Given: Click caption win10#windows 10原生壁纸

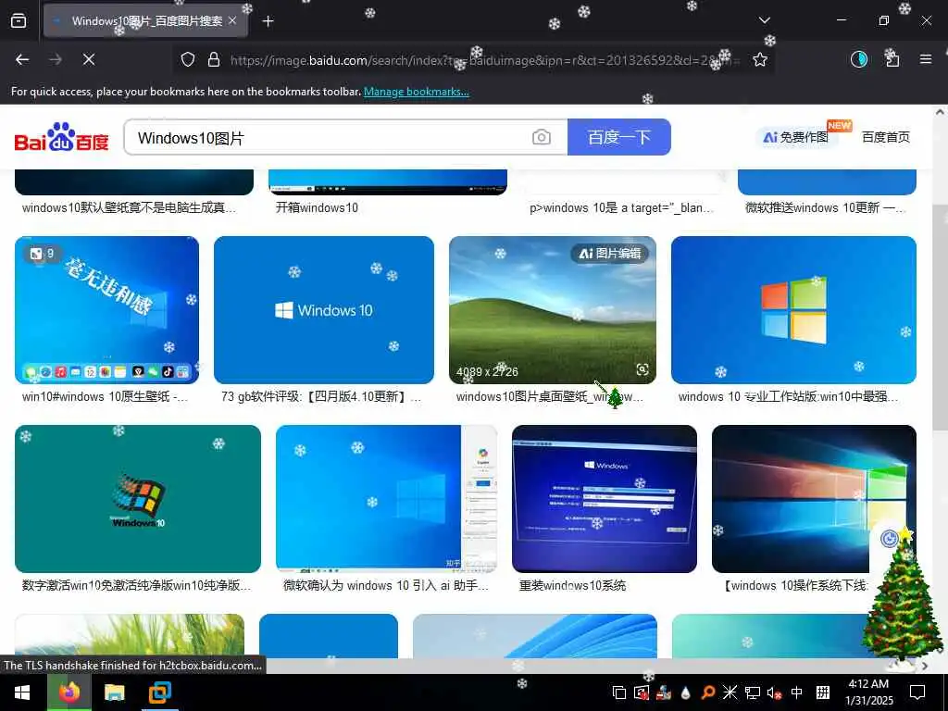Looking at the screenshot, I should click(x=105, y=396).
